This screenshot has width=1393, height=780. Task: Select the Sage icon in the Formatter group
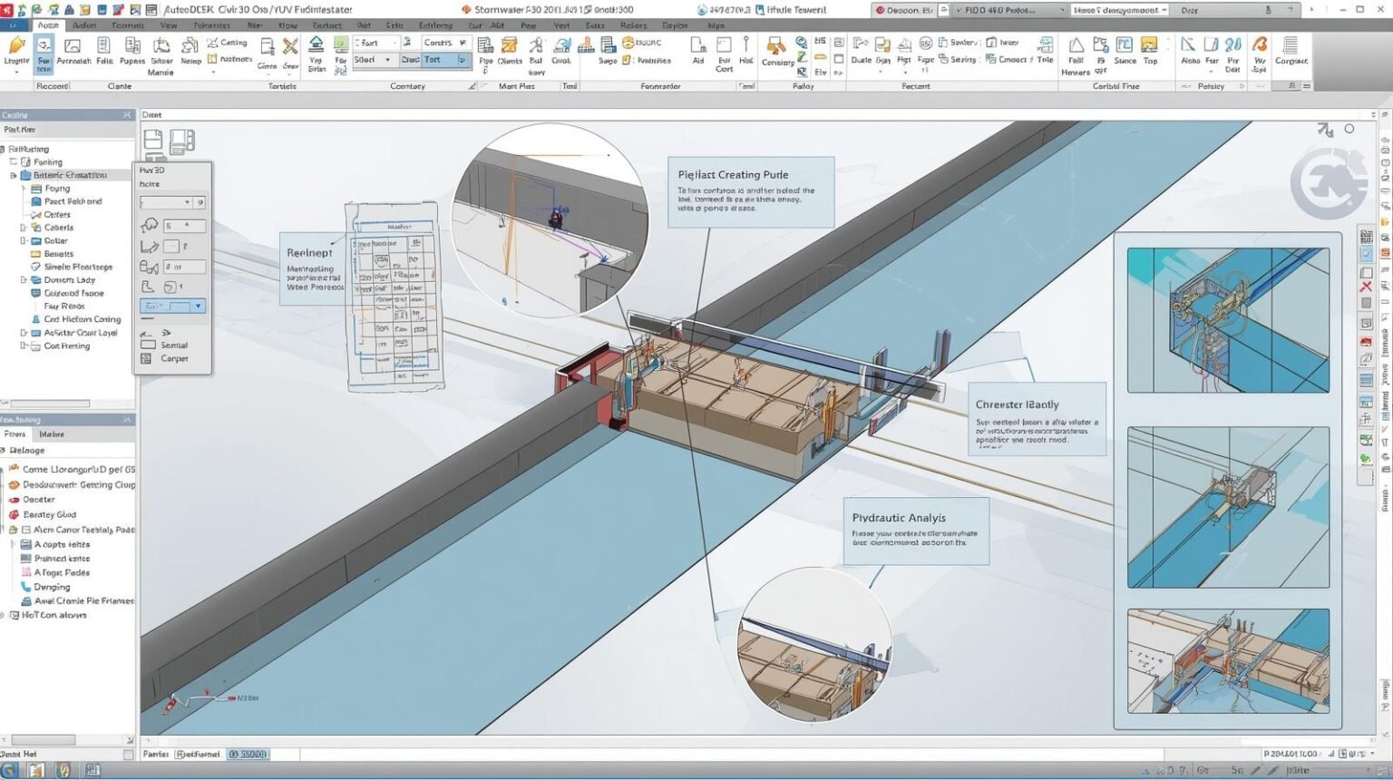click(606, 45)
